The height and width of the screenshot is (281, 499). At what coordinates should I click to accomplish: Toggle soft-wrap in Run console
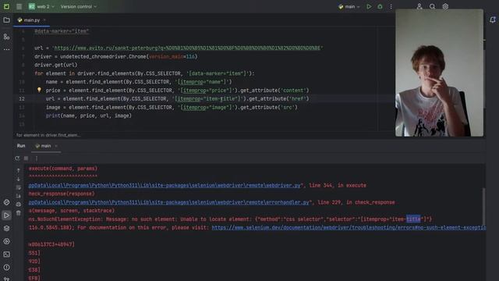tap(19, 187)
